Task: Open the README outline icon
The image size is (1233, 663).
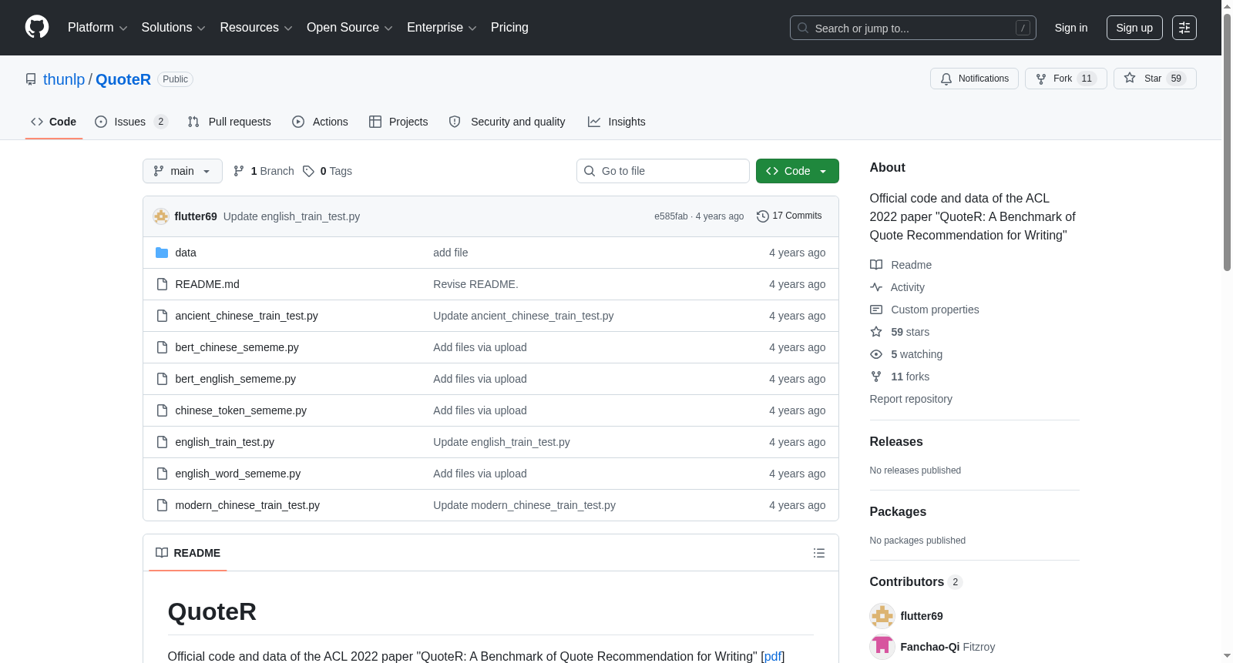Action: pos(819,553)
